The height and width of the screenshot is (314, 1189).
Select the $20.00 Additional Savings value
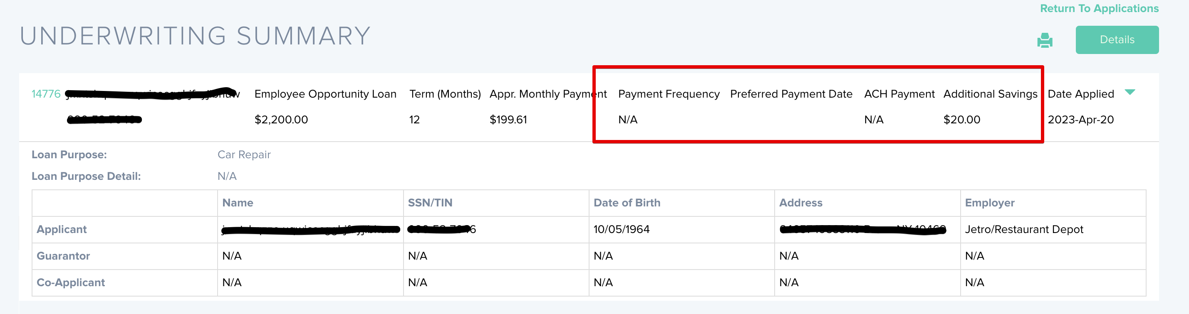[961, 120]
